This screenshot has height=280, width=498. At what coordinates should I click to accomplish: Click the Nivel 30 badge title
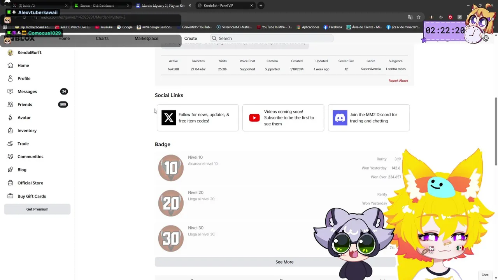[x=196, y=228]
